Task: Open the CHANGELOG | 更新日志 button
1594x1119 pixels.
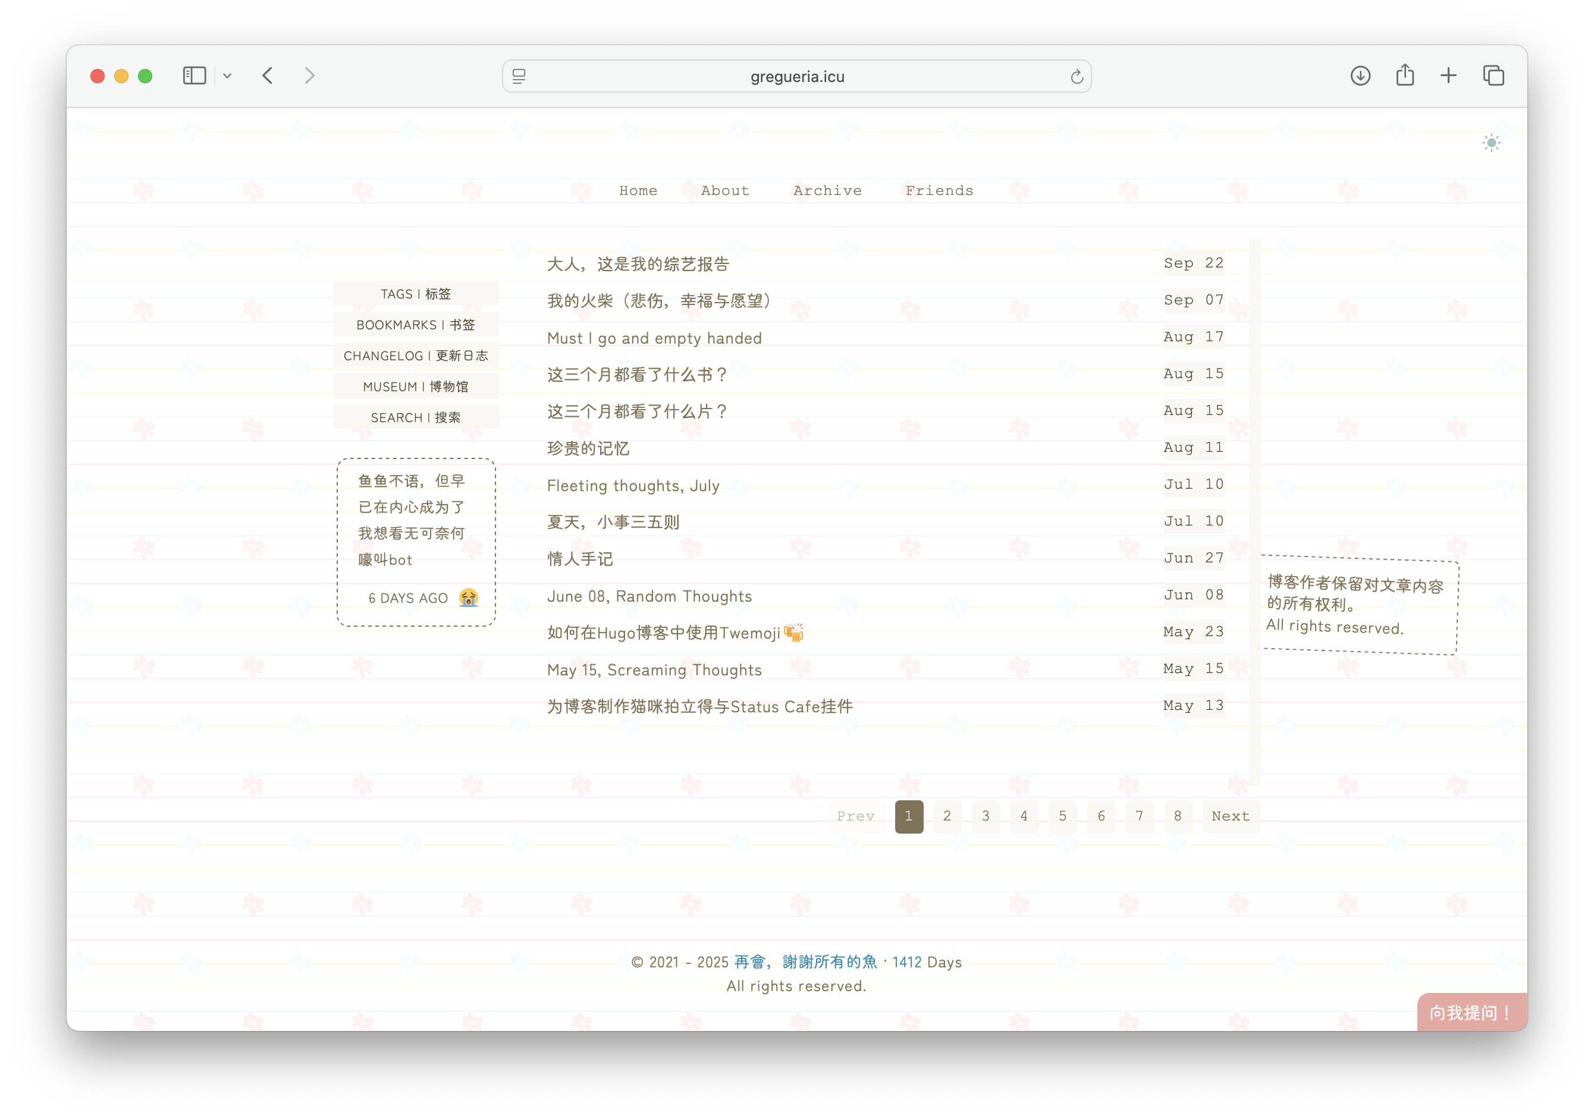Action: [x=416, y=356]
